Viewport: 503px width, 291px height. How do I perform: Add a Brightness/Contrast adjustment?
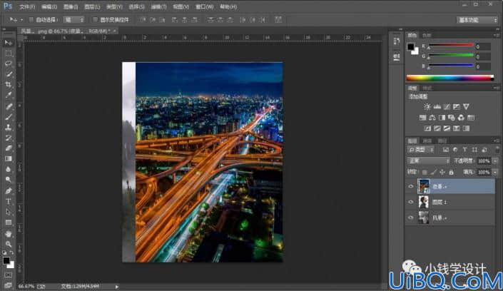(x=427, y=106)
